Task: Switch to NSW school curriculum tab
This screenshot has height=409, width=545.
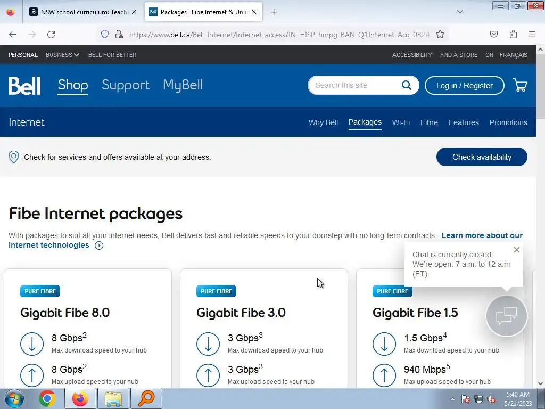Action: click(84, 12)
